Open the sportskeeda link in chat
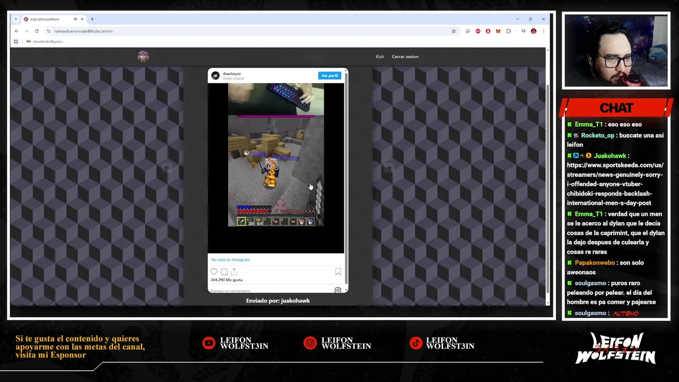The image size is (679, 382). (615, 184)
